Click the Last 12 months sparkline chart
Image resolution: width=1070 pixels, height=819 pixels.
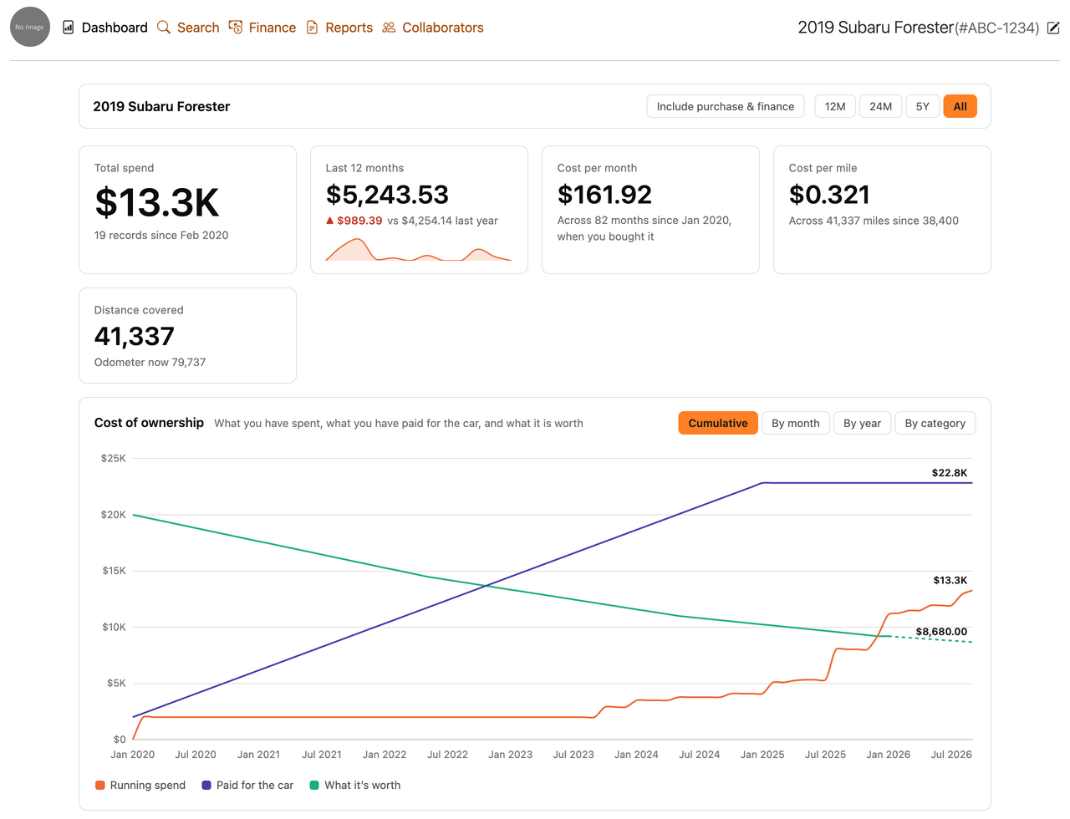coord(419,249)
